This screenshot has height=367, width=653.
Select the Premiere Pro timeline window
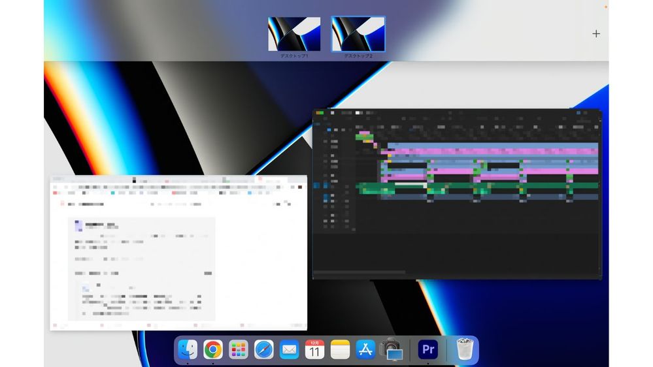coord(457,194)
